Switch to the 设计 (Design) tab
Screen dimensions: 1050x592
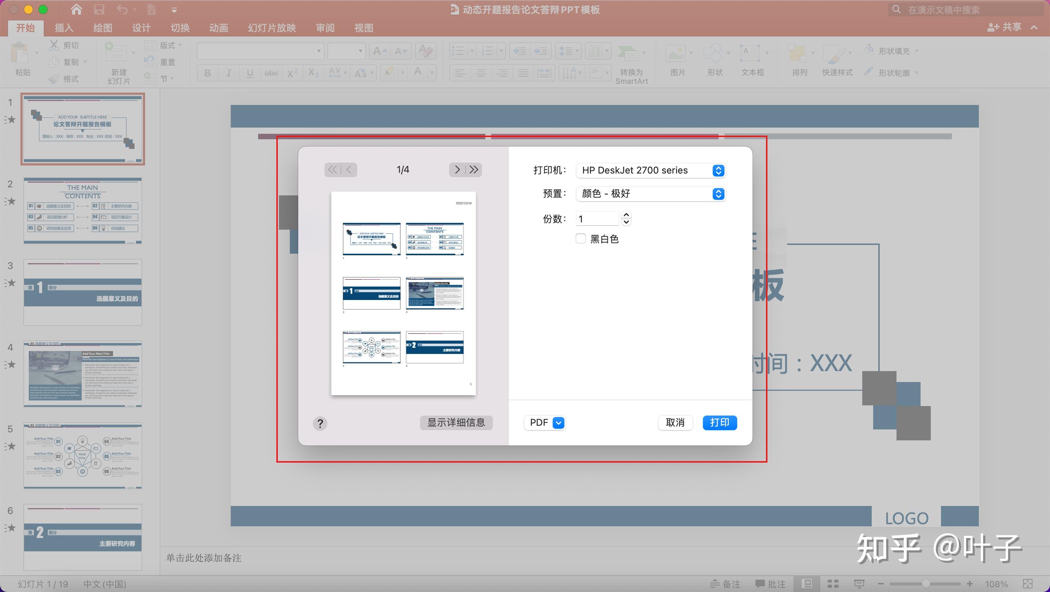[141, 28]
